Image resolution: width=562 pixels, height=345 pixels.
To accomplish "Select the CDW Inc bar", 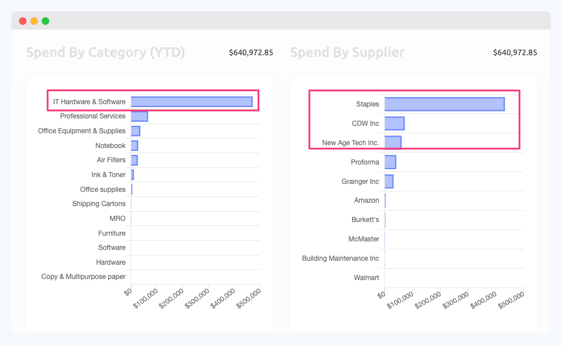I will pos(394,123).
